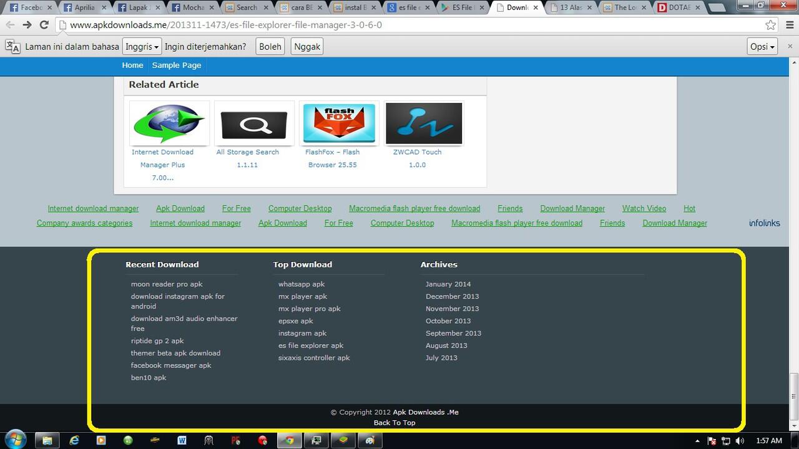This screenshot has height=449, width=799.
Task: Open the January 2014 archive
Action: [x=448, y=284]
